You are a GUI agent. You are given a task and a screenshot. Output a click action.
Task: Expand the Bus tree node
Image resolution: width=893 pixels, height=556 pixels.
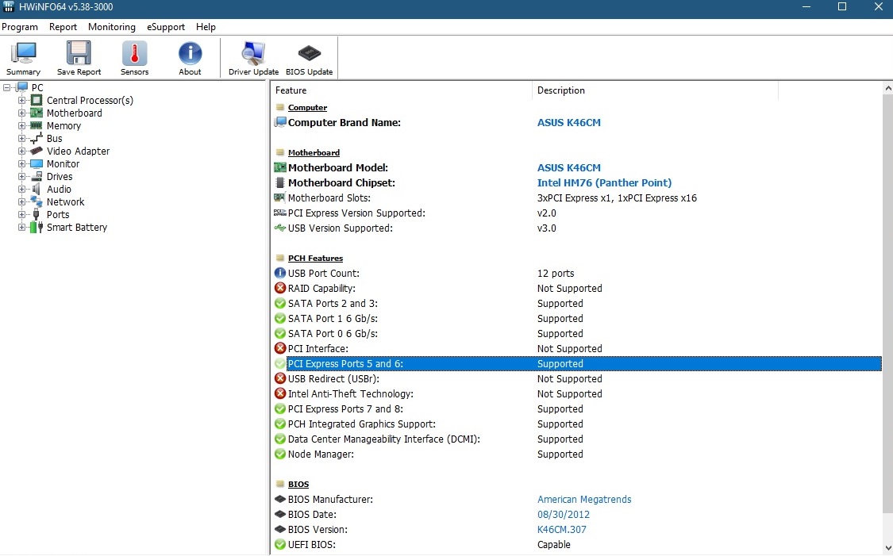[21, 138]
